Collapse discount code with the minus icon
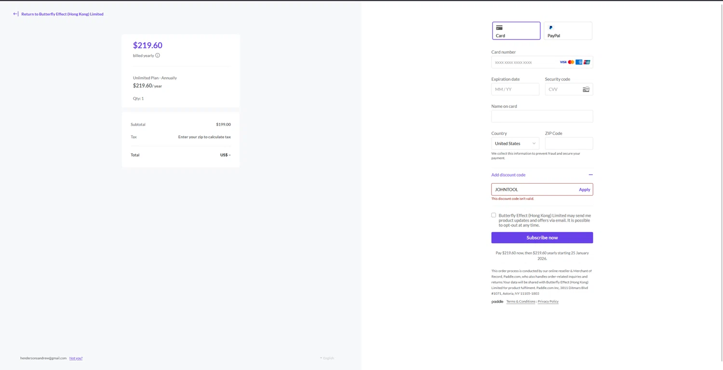Viewport: 723px width, 370px height. [590, 175]
